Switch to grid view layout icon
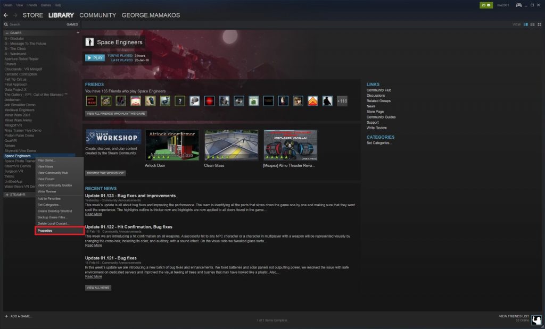The image size is (545, 329). coord(539,24)
